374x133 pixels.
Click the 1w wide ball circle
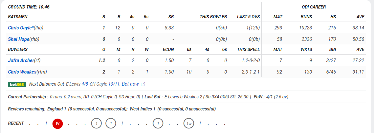pos(189,124)
